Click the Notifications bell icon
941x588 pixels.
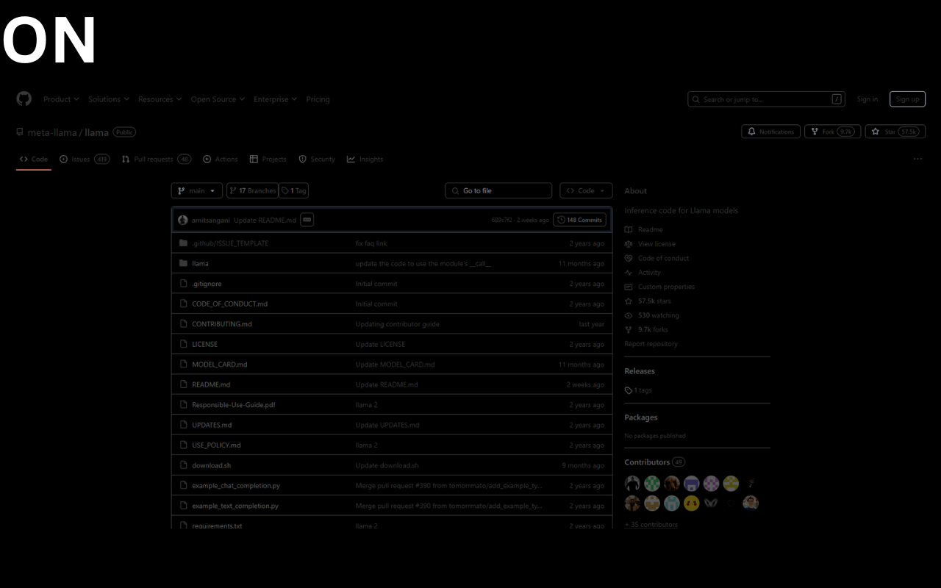pyautogui.click(x=751, y=131)
